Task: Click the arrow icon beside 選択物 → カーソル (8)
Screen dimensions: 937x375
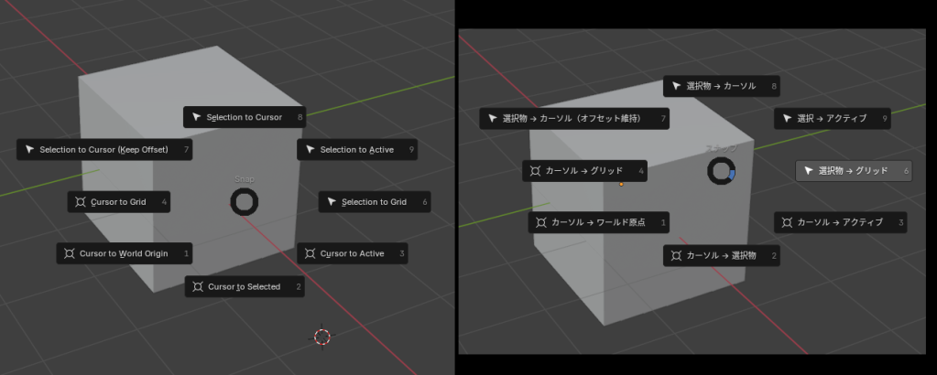Action: tap(676, 86)
